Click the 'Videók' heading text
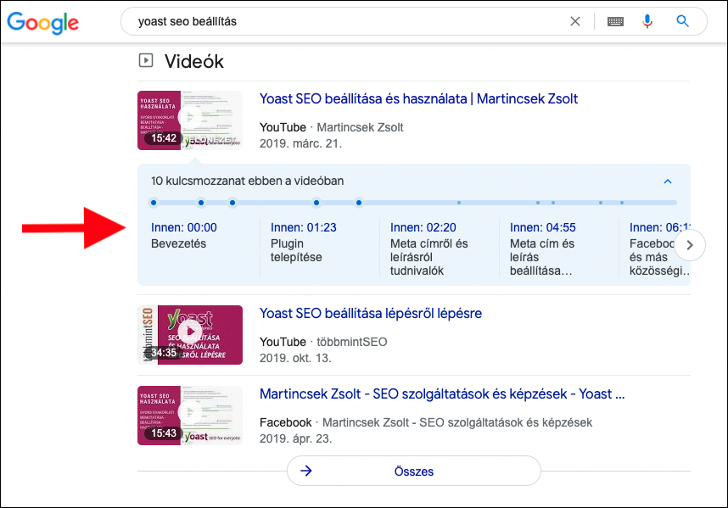The height and width of the screenshot is (508, 728). [194, 61]
